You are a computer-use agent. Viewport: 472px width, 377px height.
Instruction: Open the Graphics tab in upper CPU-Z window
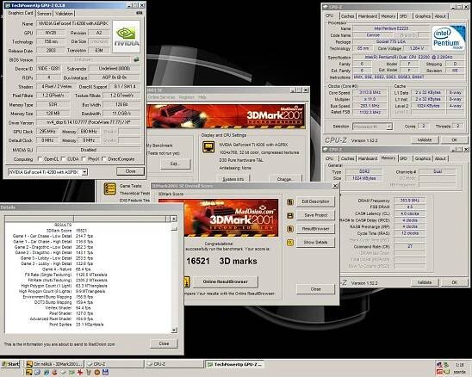coord(423,16)
